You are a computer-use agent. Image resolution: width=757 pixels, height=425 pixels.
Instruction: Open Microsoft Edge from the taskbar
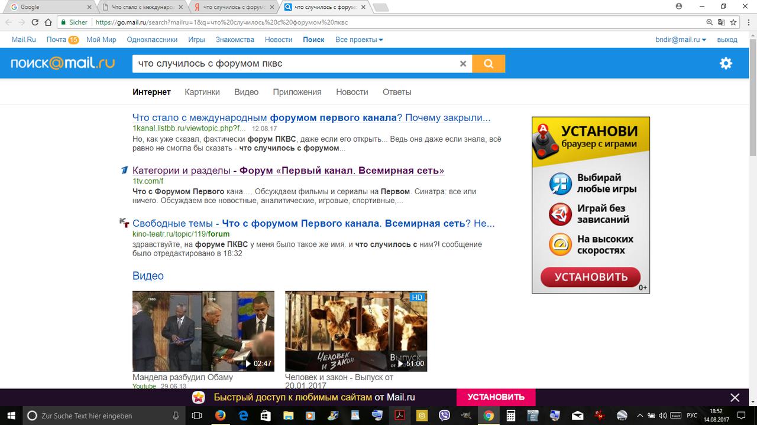click(x=242, y=416)
